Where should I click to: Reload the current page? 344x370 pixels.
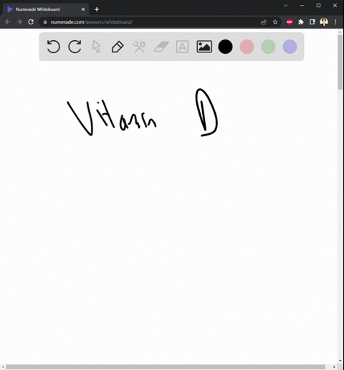(31, 22)
